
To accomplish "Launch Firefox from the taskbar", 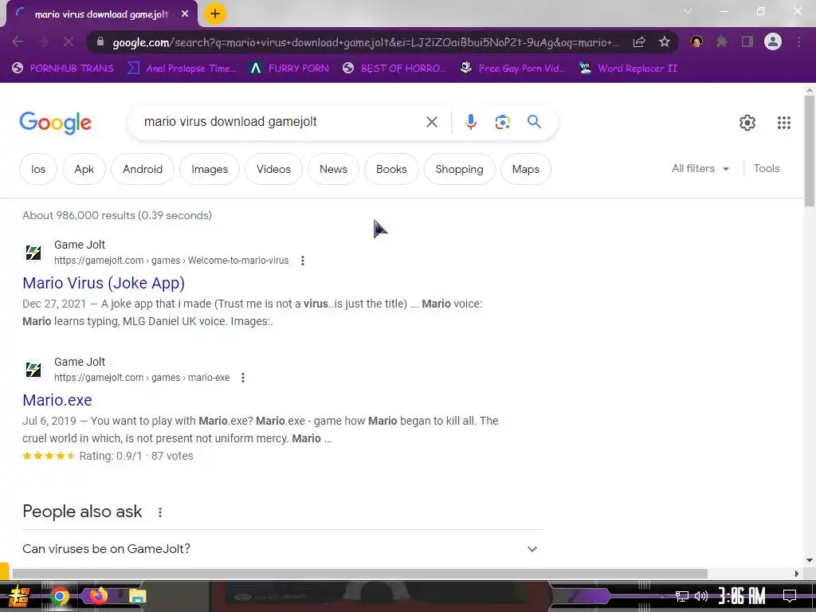I will click(98, 596).
